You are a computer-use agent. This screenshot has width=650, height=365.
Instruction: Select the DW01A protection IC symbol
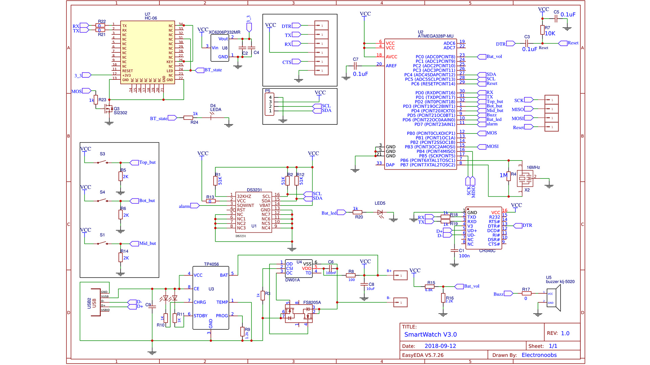[299, 269]
